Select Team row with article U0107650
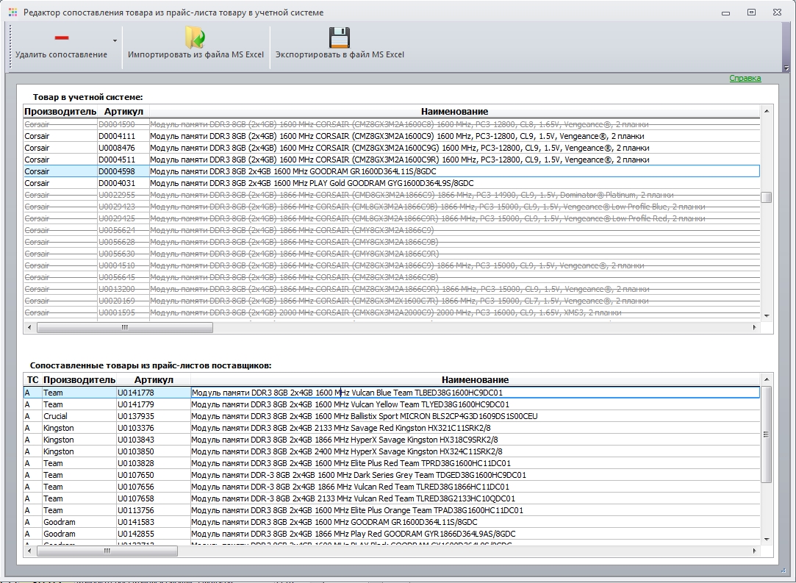The height and width of the screenshot is (583, 796). tap(392, 475)
